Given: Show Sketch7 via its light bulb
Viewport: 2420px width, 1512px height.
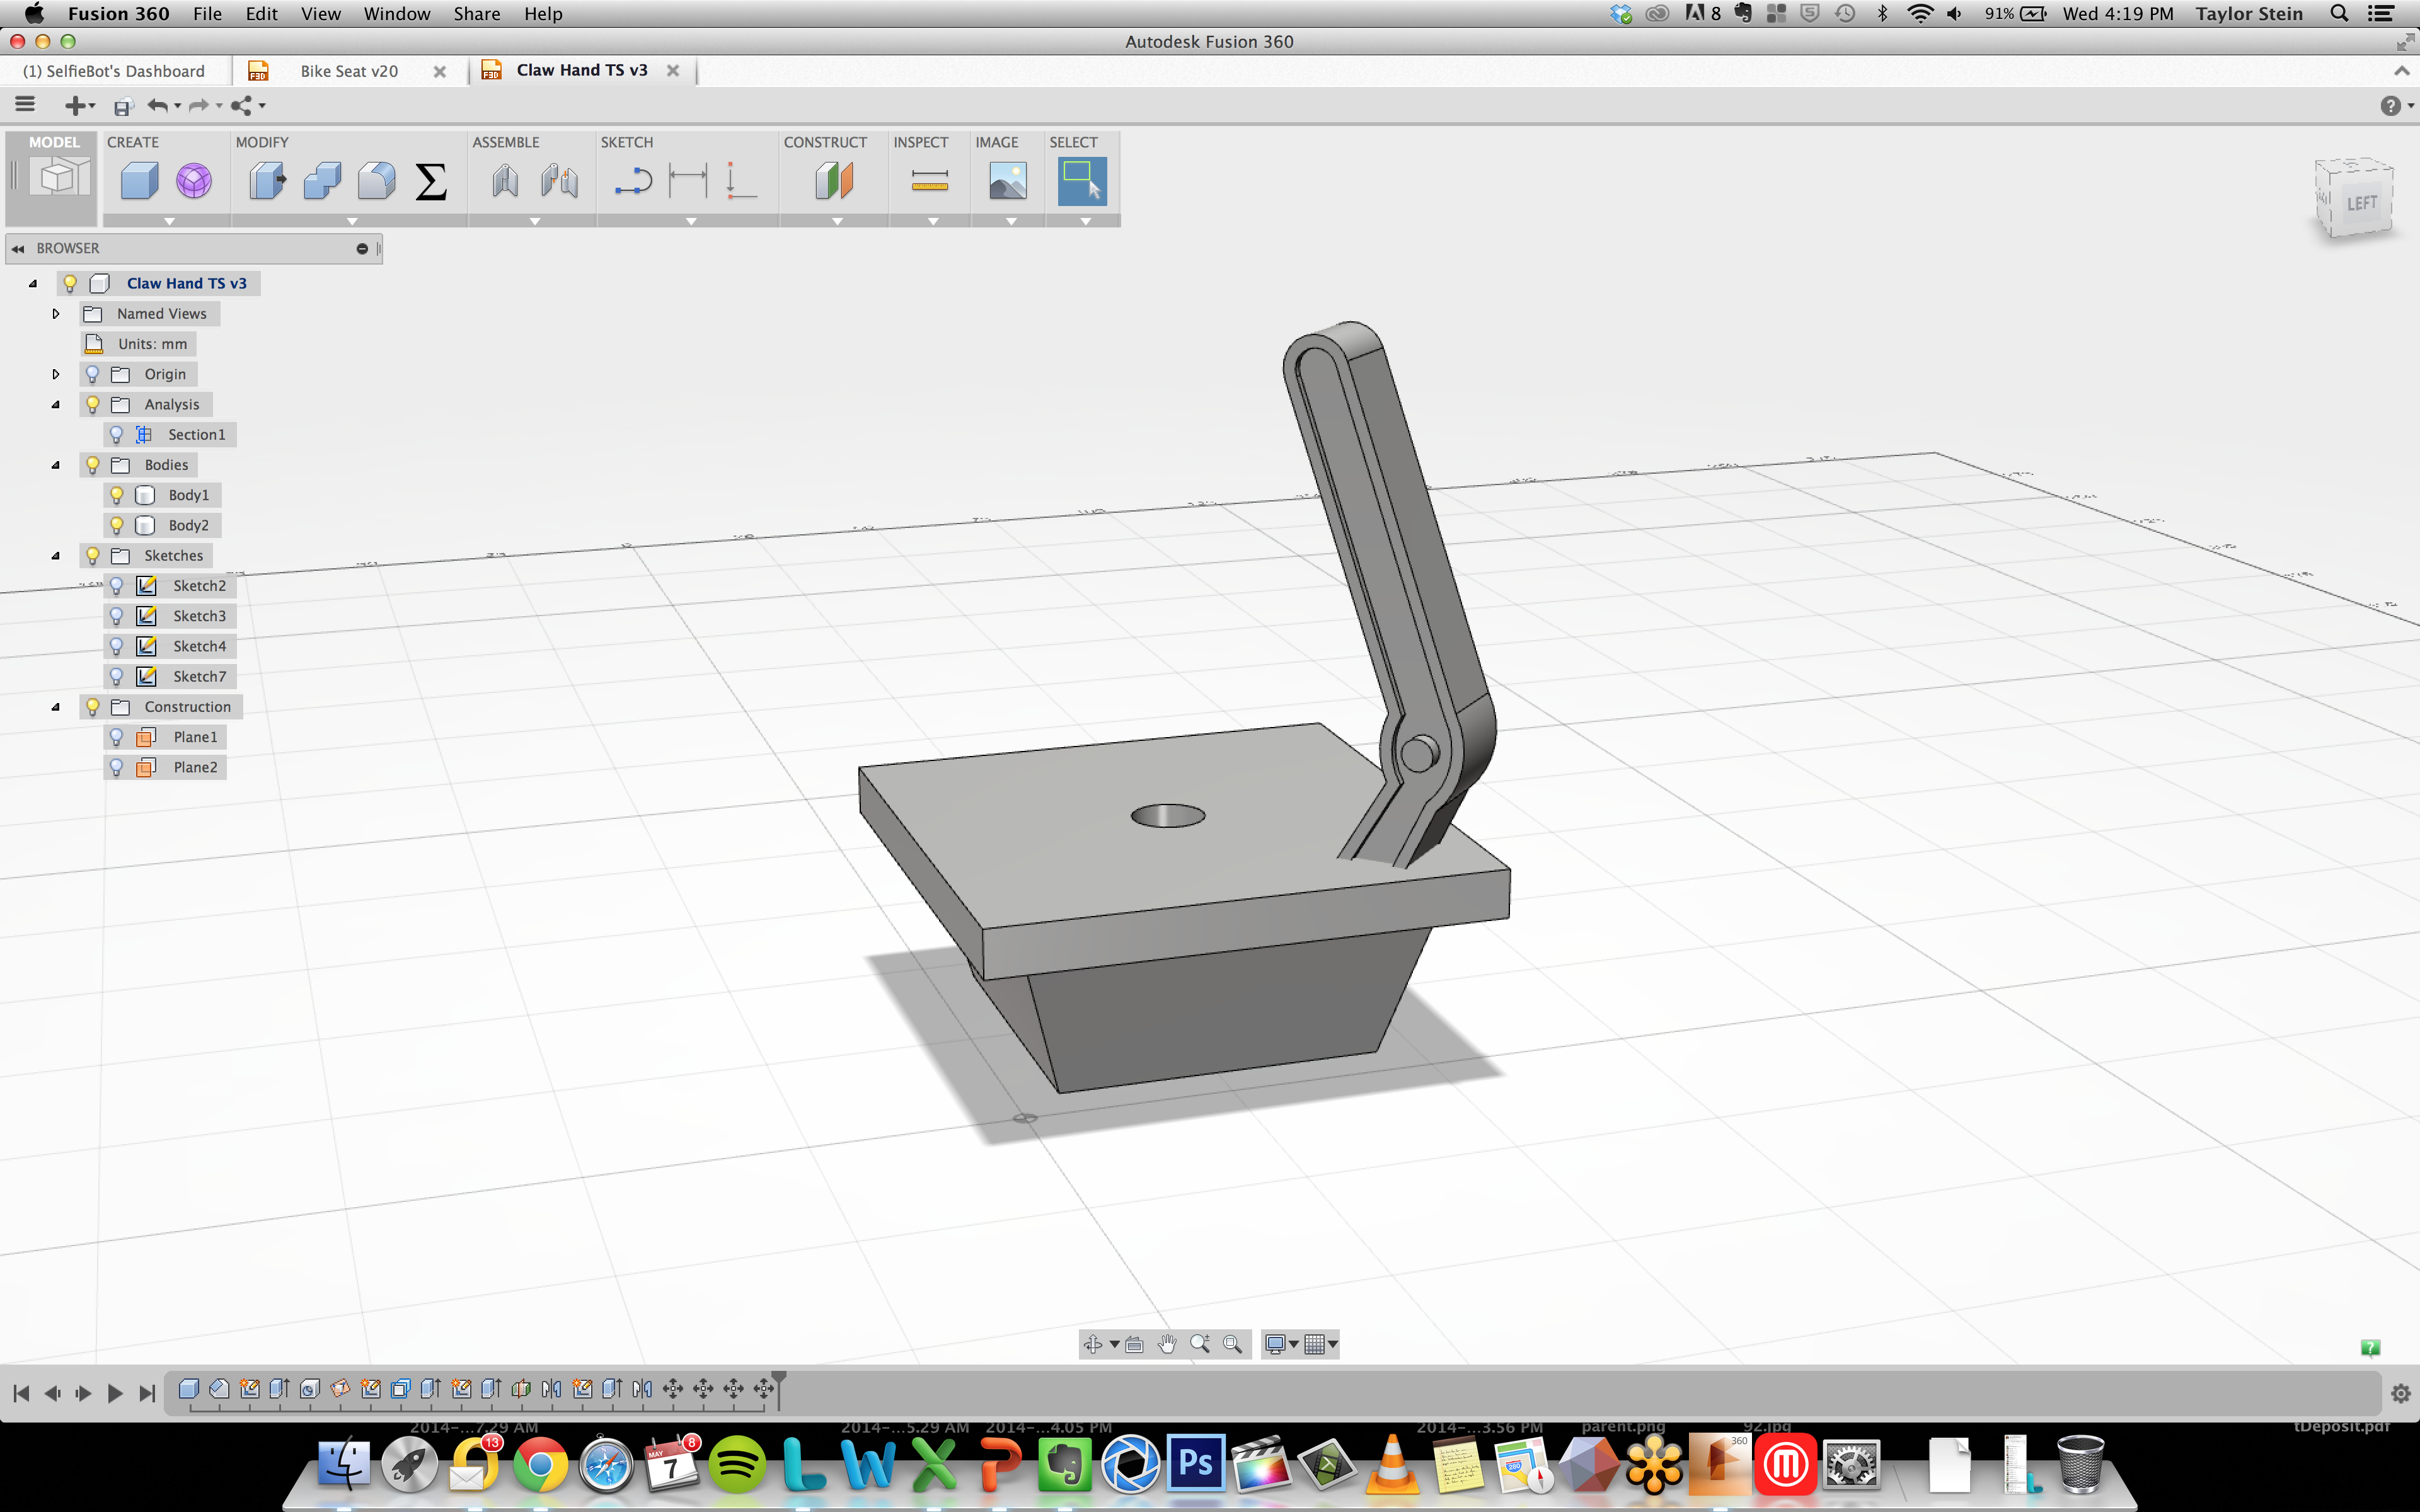Looking at the screenshot, I should [x=116, y=677].
